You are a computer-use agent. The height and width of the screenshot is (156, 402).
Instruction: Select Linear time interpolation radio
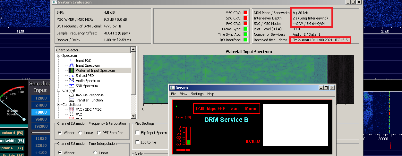click(x=95, y=153)
